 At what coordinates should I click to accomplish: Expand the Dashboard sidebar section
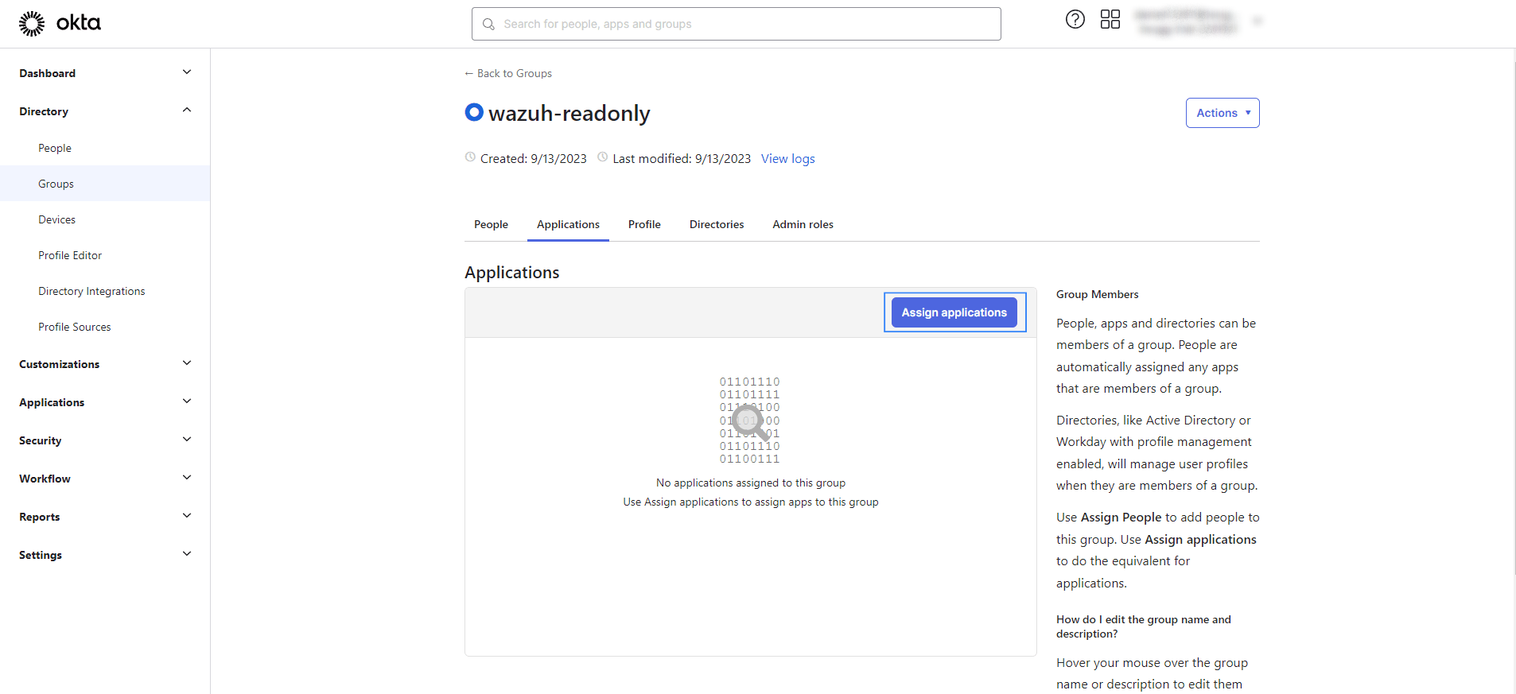(186, 73)
